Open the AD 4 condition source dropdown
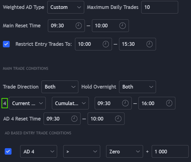Viewport: 191px width, 162px height. tap(39, 152)
